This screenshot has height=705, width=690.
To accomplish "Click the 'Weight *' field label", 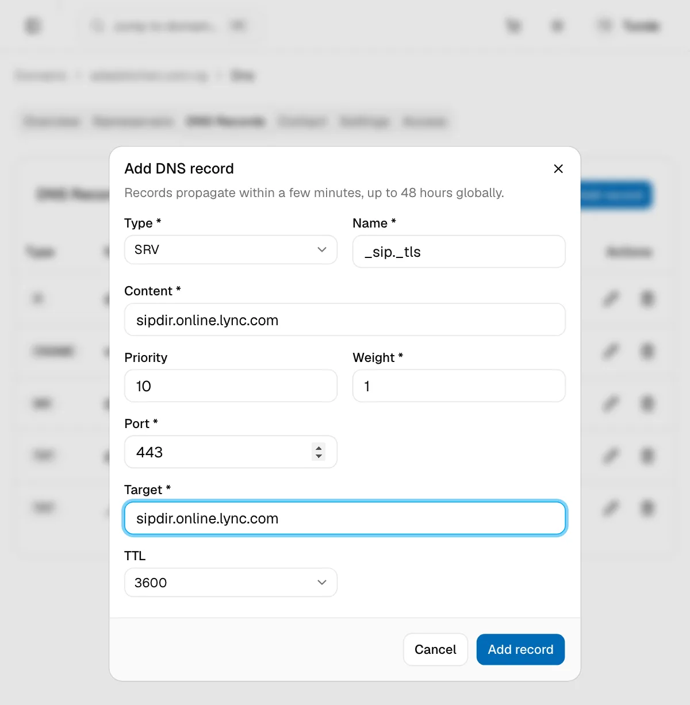I will (378, 357).
